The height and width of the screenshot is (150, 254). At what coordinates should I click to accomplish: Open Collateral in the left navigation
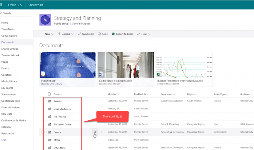pos(7,75)
